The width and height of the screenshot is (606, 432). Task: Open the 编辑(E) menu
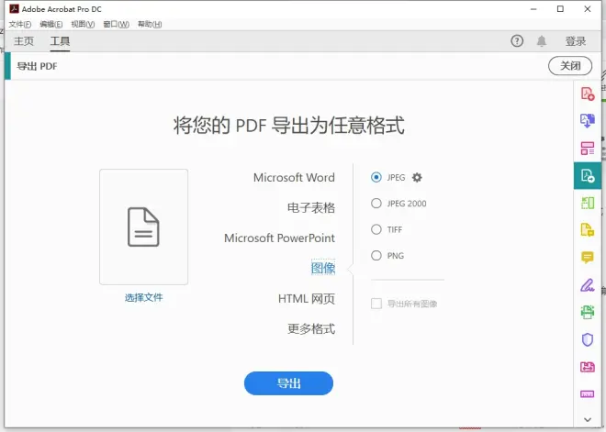[51, 25]
